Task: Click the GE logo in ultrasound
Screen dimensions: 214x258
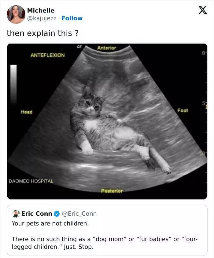Action: [79, 47]
